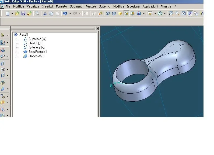Open dropdown beside the view orientation cube
The height and width of the screenshot is (155, 214).
pyautogui.click(x=165, y=14)
